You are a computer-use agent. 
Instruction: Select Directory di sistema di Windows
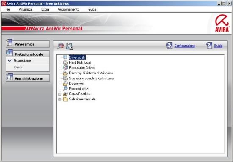(91, 73)
